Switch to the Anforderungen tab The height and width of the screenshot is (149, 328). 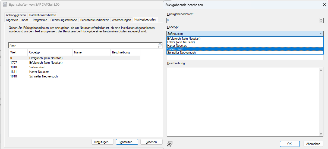click(121, 20)
